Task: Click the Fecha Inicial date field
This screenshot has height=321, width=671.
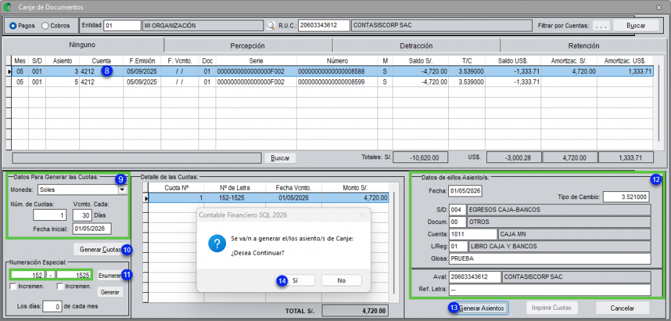Action: click(92, 229)
